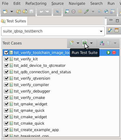Select the tst_add_device_to_qtcreator test case

(x=61, y=65)
